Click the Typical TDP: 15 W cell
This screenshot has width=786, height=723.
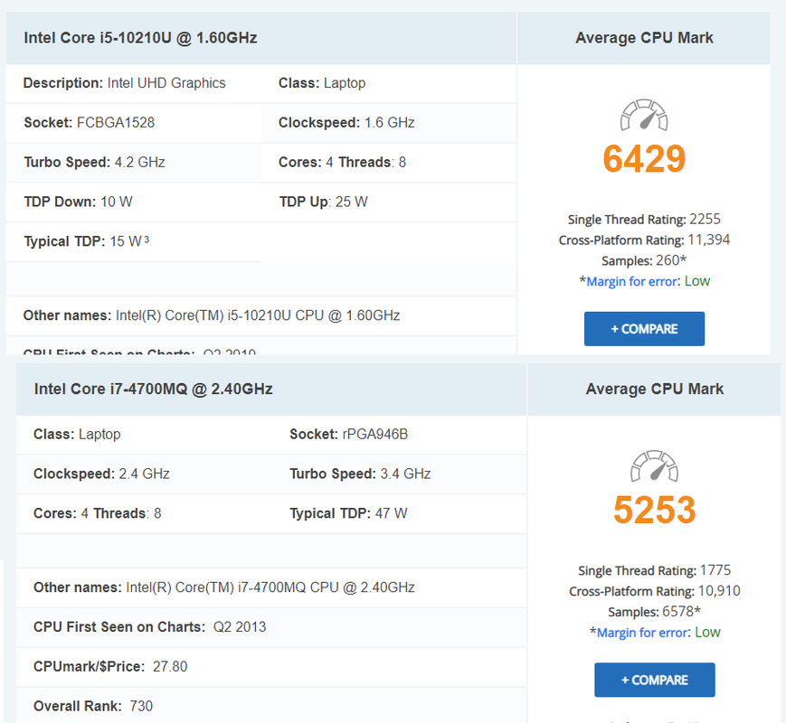click(134, 241)
